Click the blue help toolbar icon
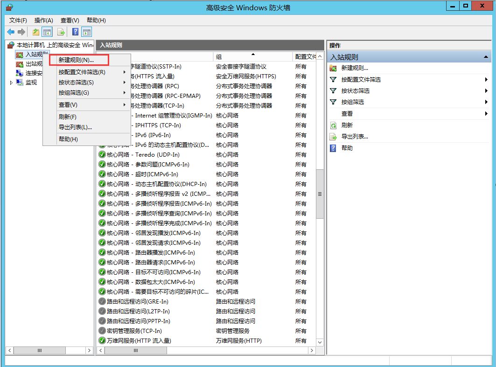The height and width of the screenshot is (367, 496). [x=75, y=32]
